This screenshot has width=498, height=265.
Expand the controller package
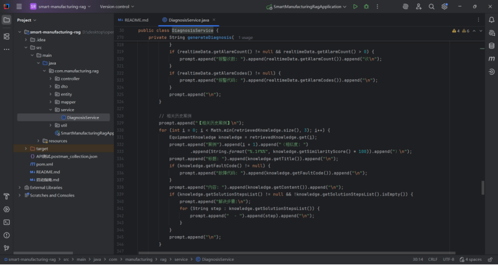coord(50,79)
